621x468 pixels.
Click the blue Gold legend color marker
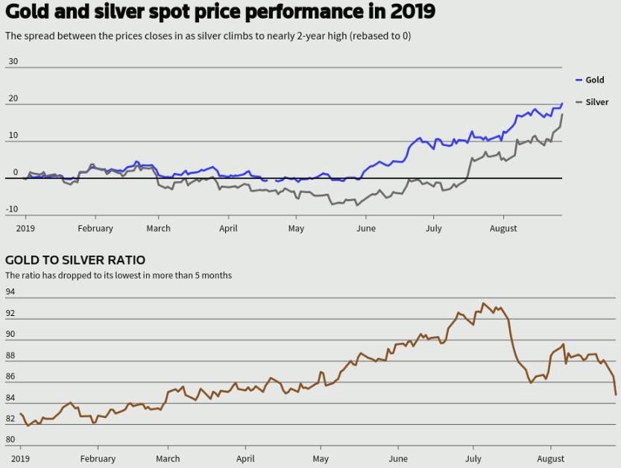click(x=579, y=80)
